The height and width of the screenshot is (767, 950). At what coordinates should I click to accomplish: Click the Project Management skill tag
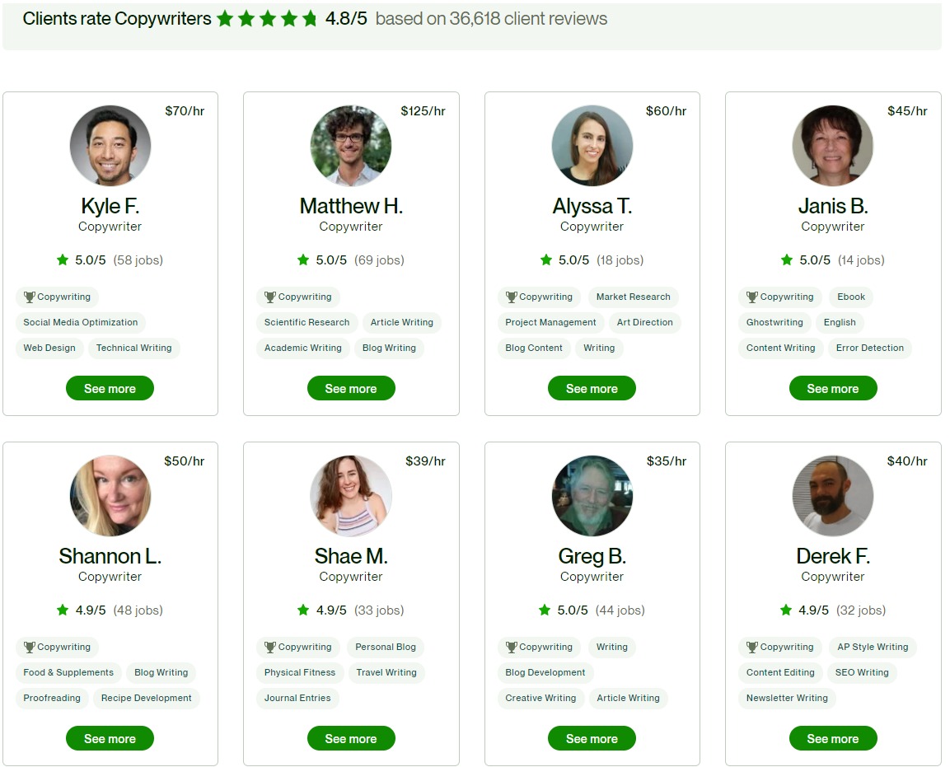tap(550, 322)
